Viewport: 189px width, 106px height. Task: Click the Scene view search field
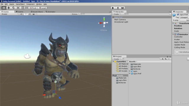(x=95, y=14)
